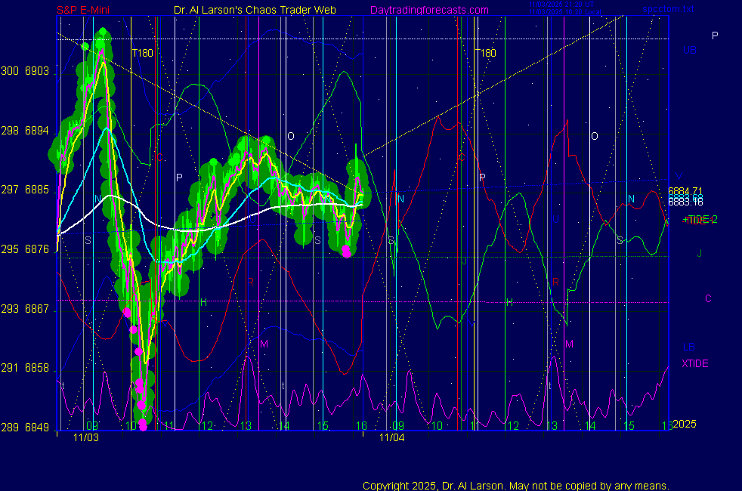
Task: Click the 6884.71 current price readout
Action: (685, 191)
